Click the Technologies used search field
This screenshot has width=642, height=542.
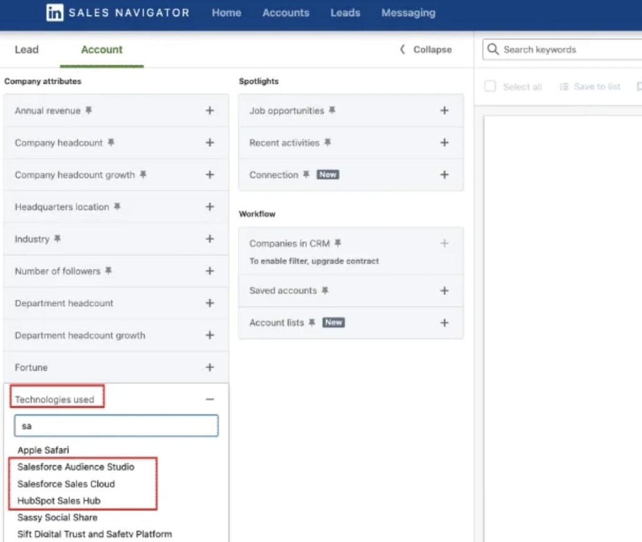tap(116, 426)
